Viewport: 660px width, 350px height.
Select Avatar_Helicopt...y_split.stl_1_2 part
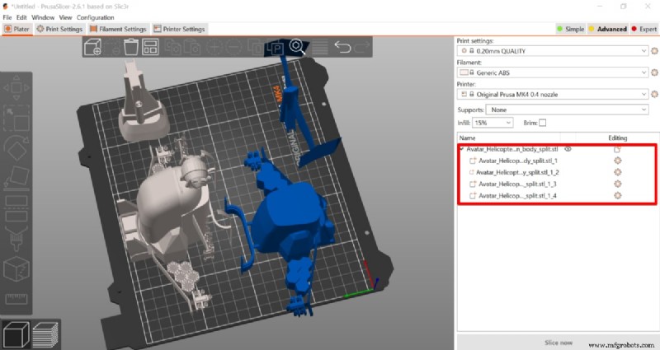(x=517, y=172)
